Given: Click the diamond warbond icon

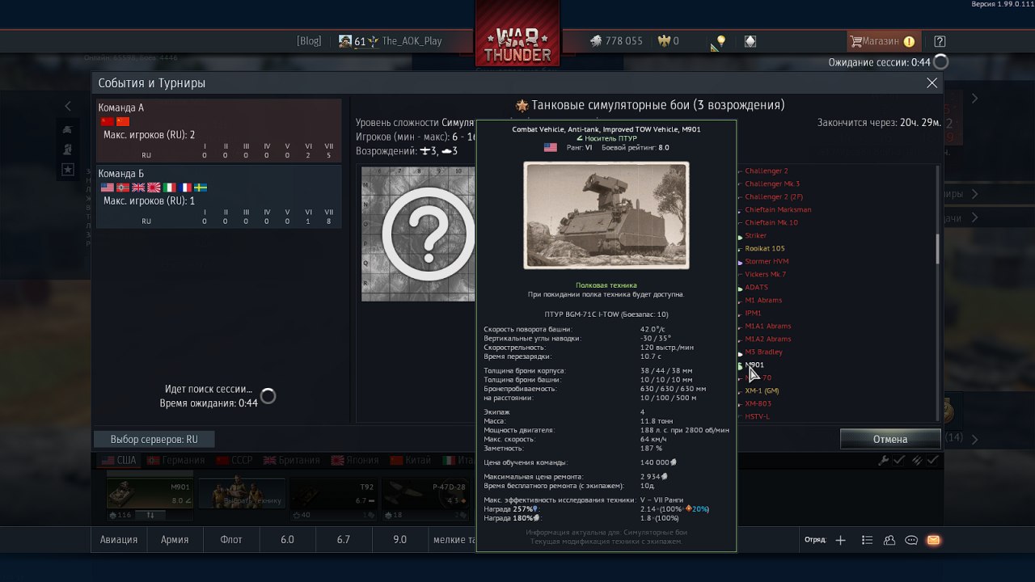Looking at the screenshot, I should (750, 41).
